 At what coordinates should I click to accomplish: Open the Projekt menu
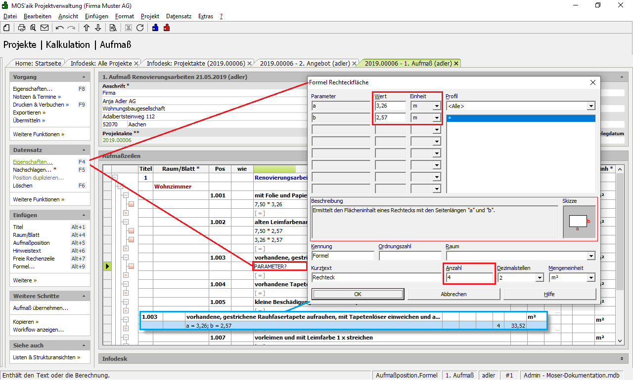tap(150, 16)
